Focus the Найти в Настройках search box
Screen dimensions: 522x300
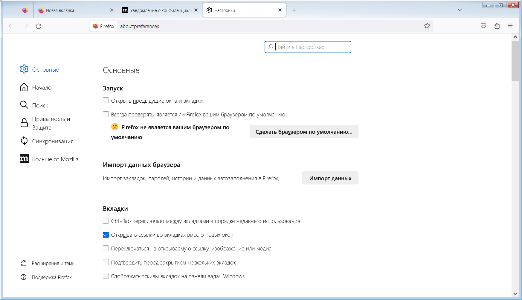pos(308,47)
